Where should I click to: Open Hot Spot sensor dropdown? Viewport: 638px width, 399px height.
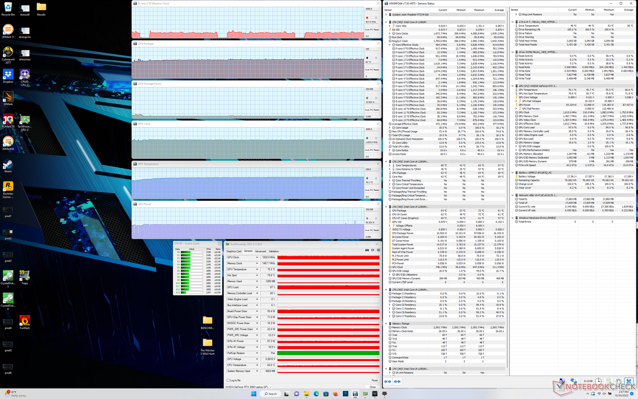(257, 275)
